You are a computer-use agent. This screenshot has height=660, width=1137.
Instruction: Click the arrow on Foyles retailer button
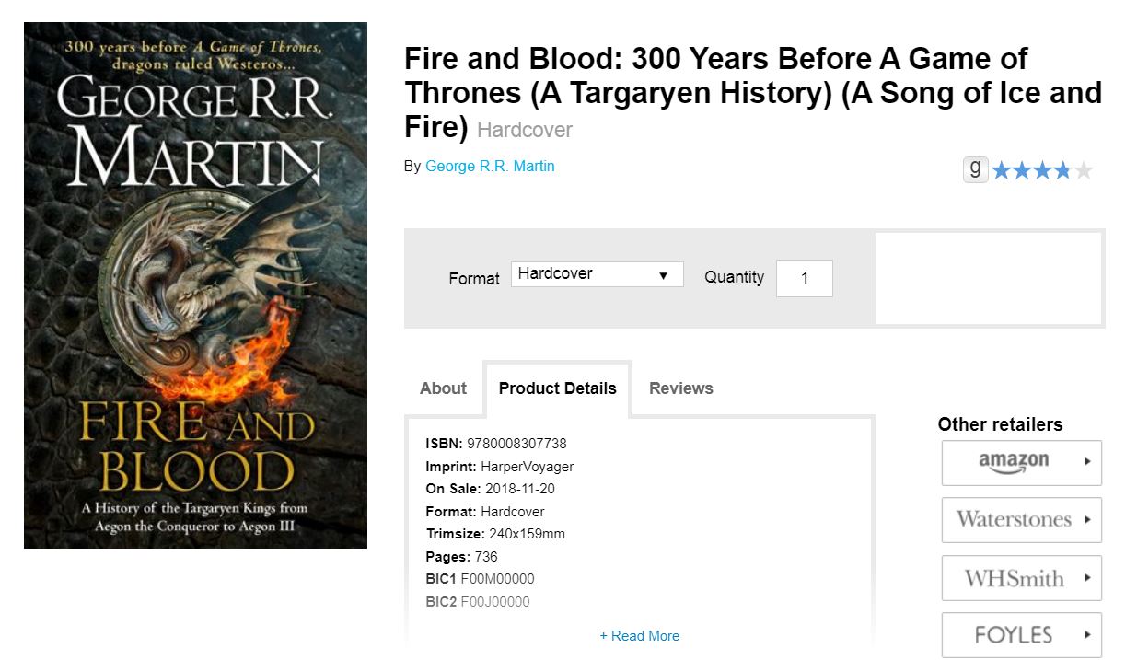pyautogui.click(x=1087, y=635)
